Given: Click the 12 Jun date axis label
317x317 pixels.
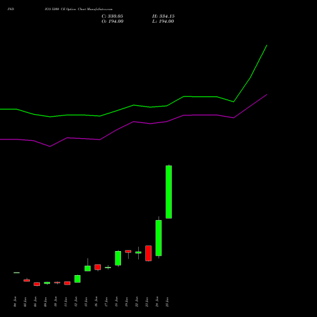Looking at the screenshot, I should point(75,302).
